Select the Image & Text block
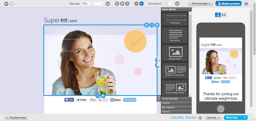 175,71
